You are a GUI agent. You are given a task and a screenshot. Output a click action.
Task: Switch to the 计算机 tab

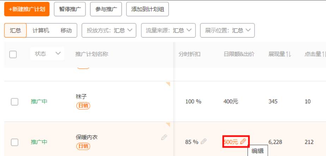click(41, 30)
